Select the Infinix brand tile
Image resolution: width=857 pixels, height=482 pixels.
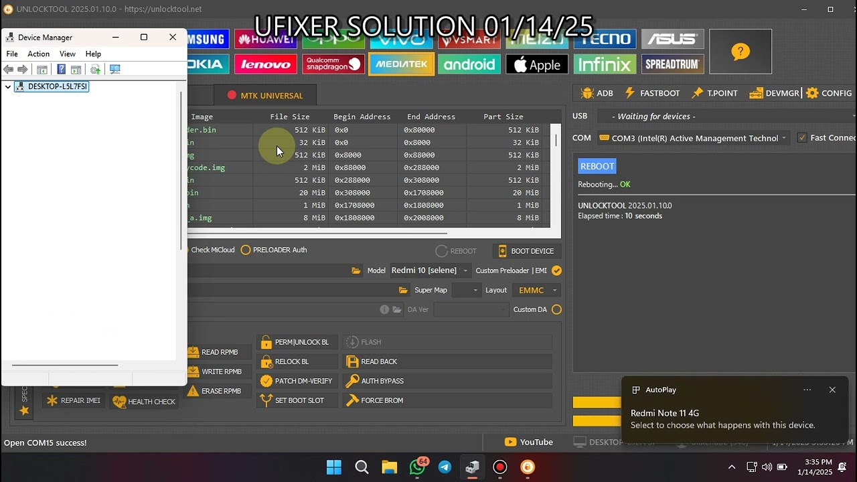(x=605, y=64)
